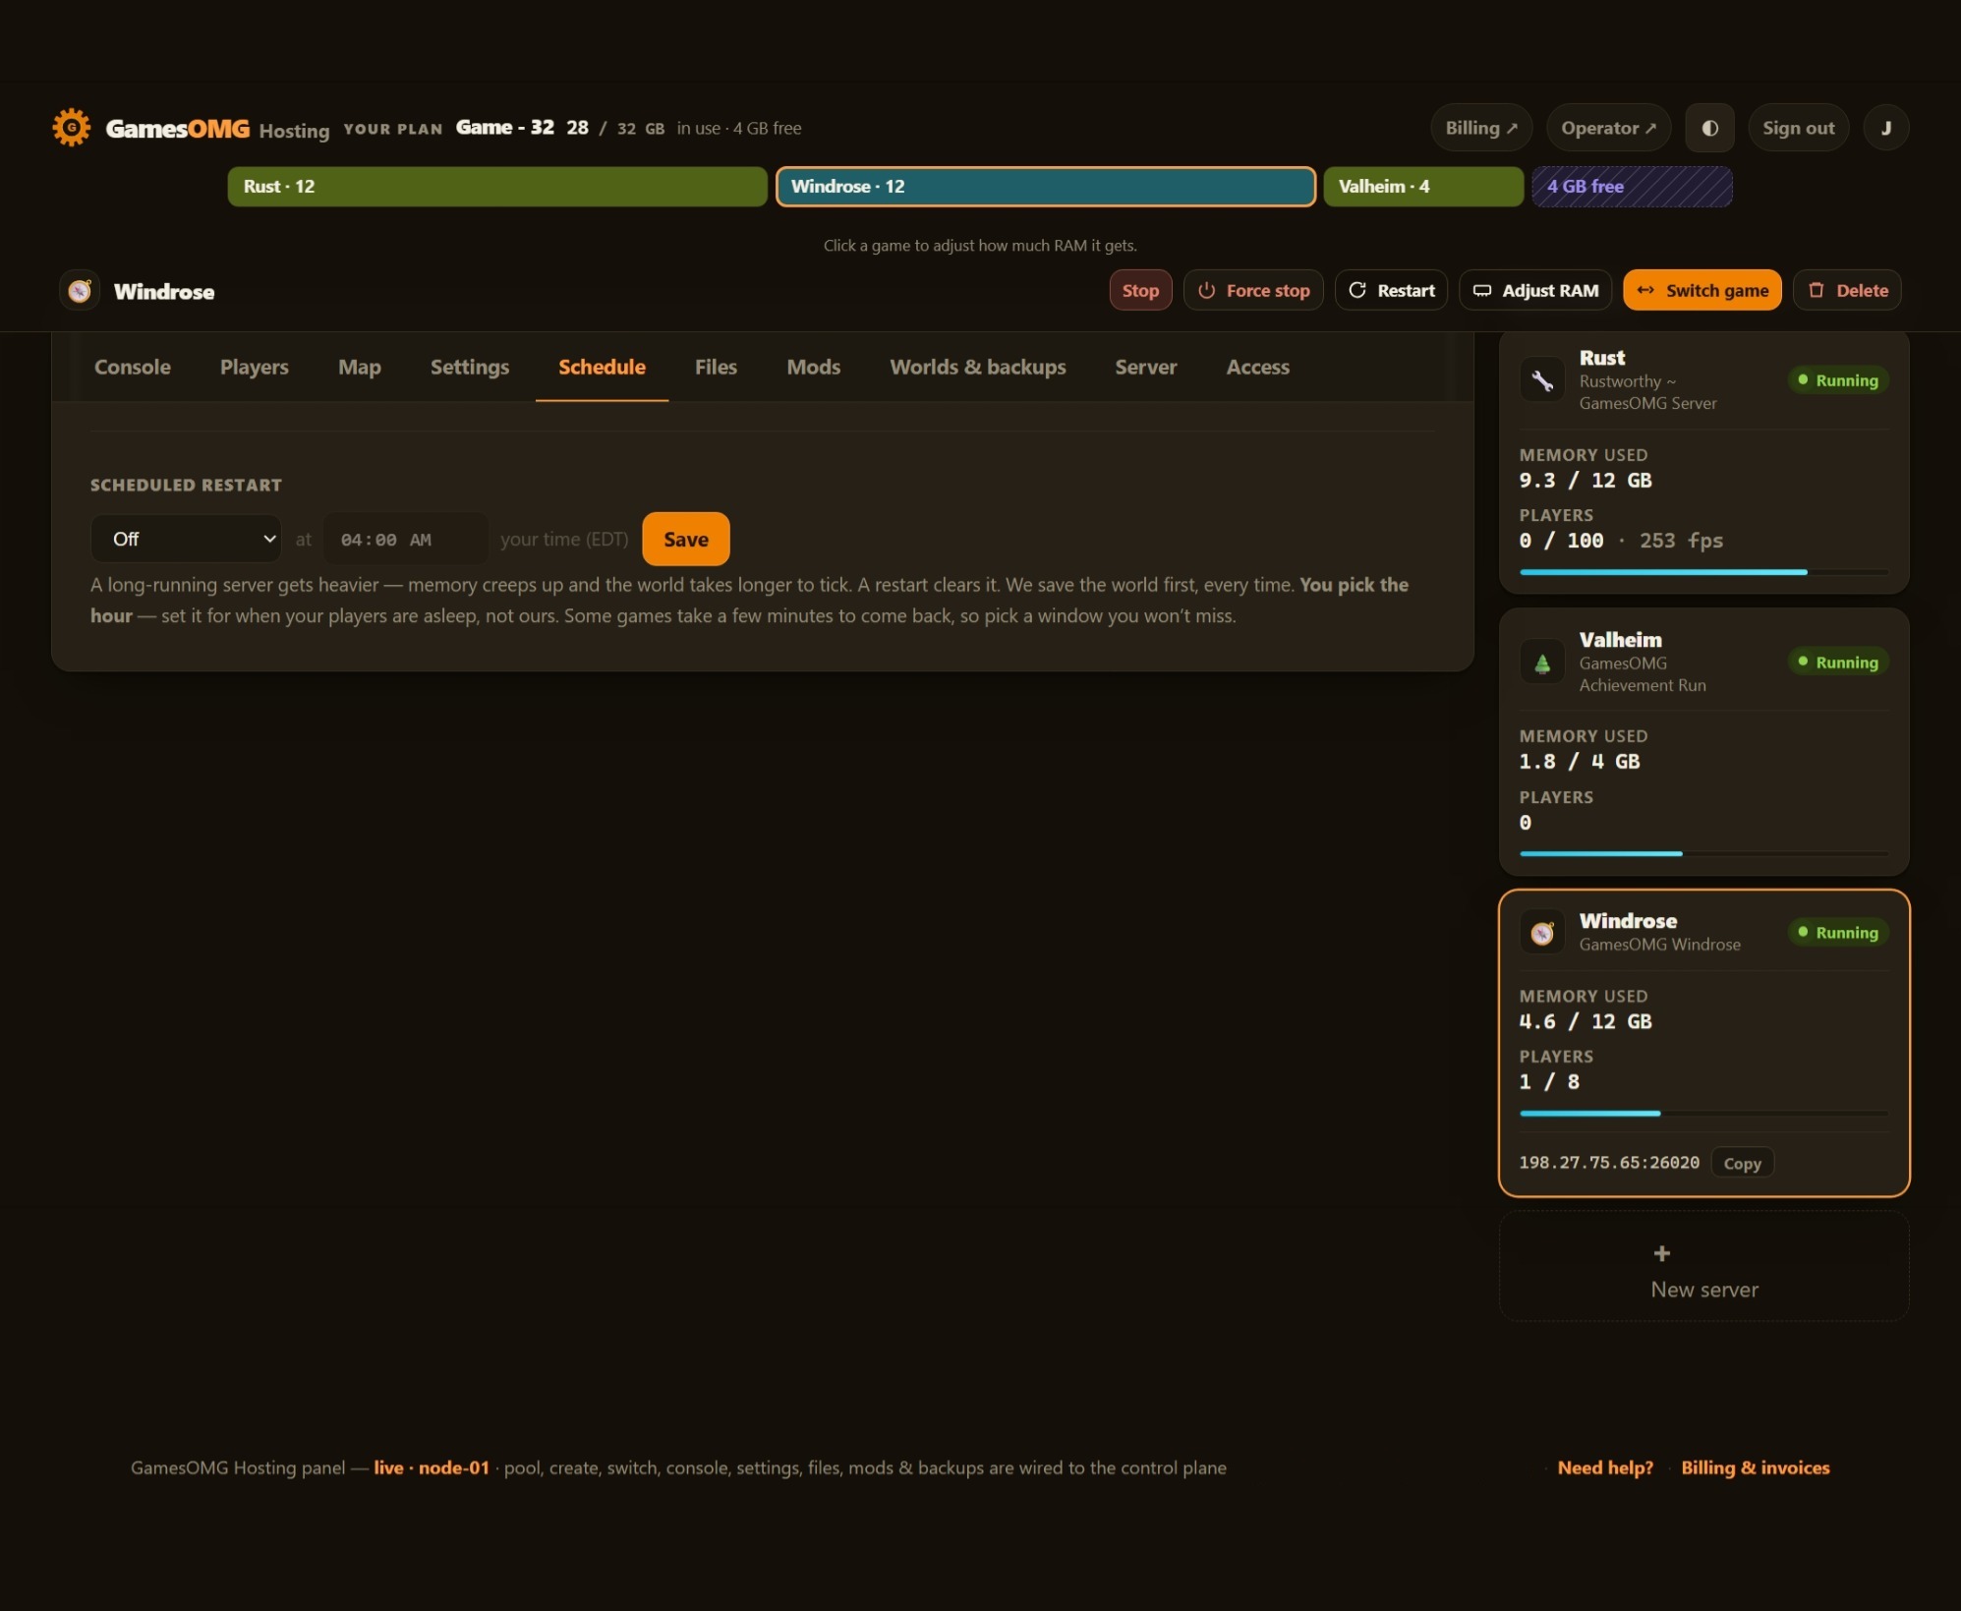This screenshot has height=1611, width=1961.
Task: Click the 04:00 AM restart time field
Action: pos(406,540)
